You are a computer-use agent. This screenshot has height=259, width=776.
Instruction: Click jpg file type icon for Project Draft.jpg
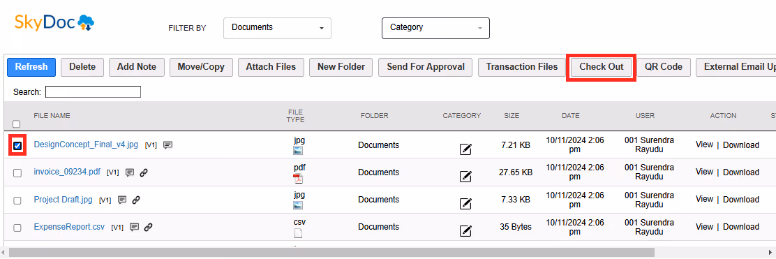[x=298, y=205]
